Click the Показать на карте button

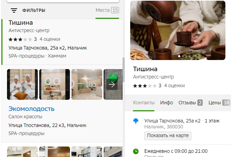[x=168, y=136]
